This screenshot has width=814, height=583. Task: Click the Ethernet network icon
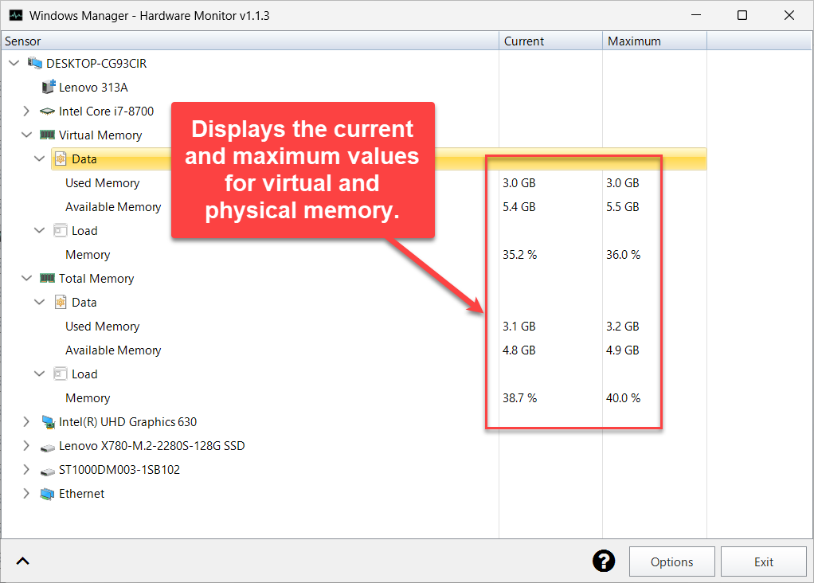pyautogui.click(x=47, y=494)
